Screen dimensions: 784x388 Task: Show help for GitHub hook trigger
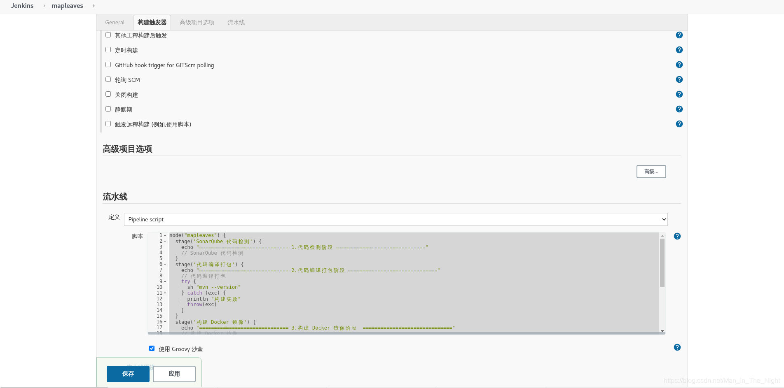679,65
